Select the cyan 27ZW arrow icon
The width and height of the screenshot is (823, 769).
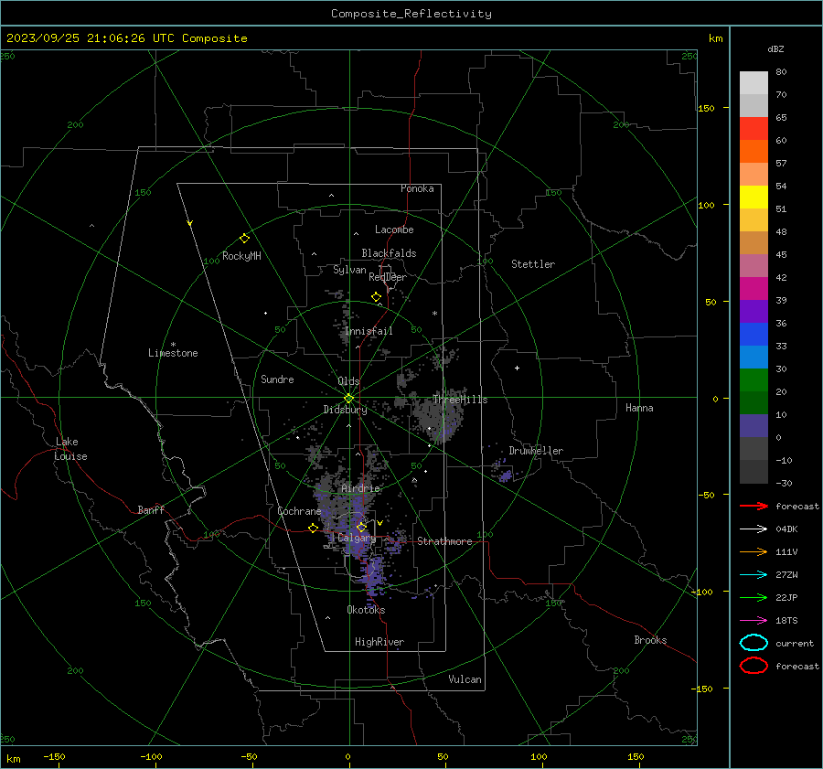click(x=754, y=575)
